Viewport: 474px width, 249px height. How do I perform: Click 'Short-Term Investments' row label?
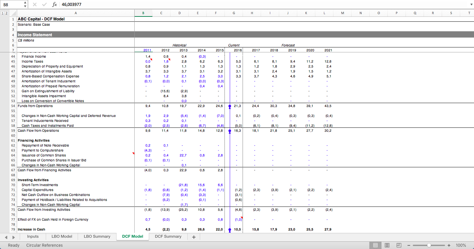pos(40,185)
